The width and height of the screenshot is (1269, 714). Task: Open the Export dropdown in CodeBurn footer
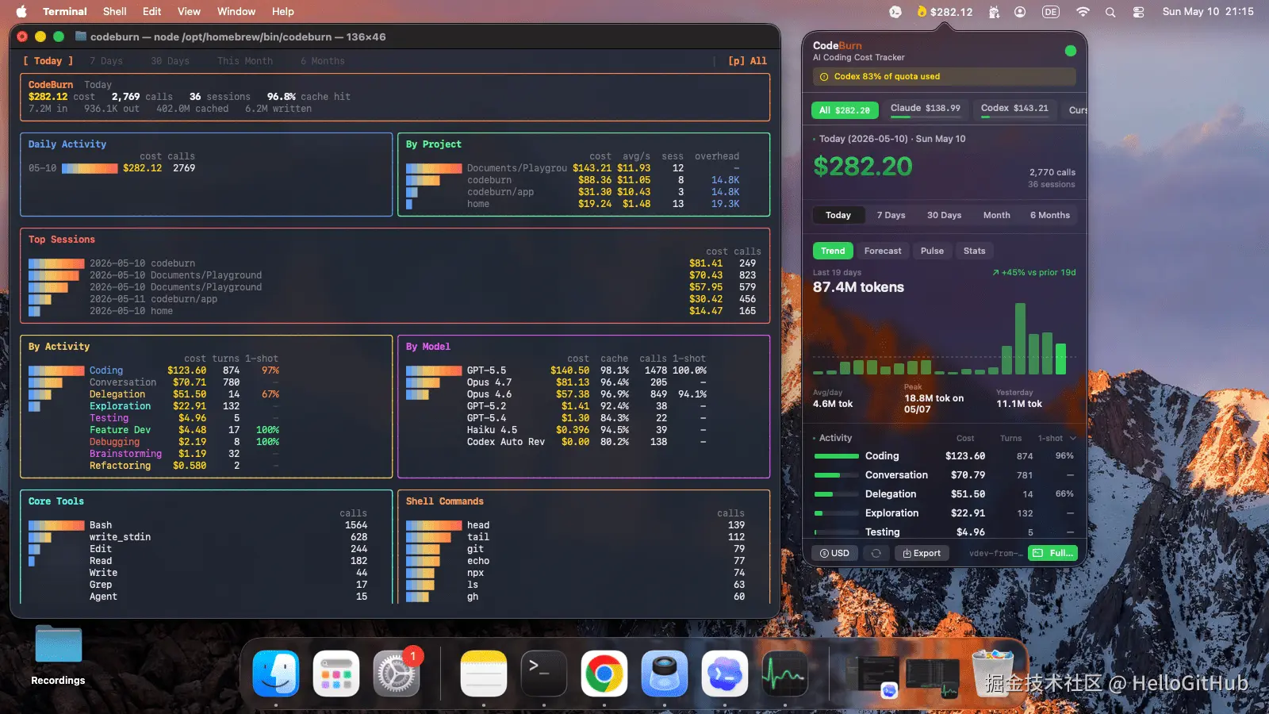click(922, 553)
